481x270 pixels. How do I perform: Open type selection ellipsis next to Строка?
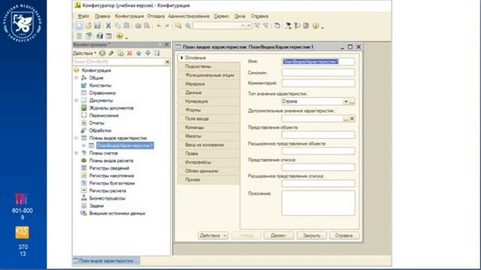[352, 101]
